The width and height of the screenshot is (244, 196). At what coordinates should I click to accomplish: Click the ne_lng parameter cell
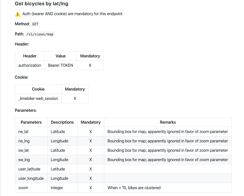[x=24, y=141]
